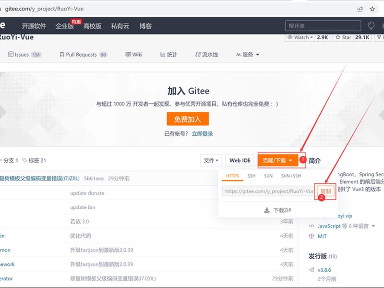Screen dimensions: 384x288
Task: Click the 发行版 (13) heading
Action: pos(323,256)
